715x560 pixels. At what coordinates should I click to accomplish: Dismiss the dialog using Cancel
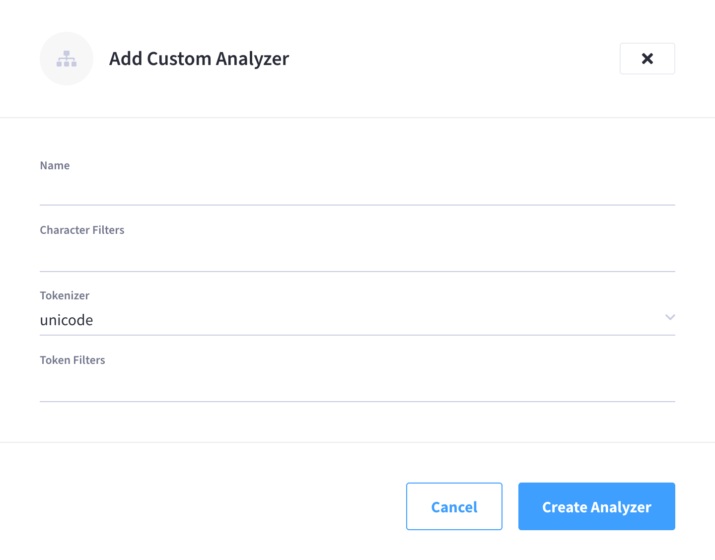(454, 506)
